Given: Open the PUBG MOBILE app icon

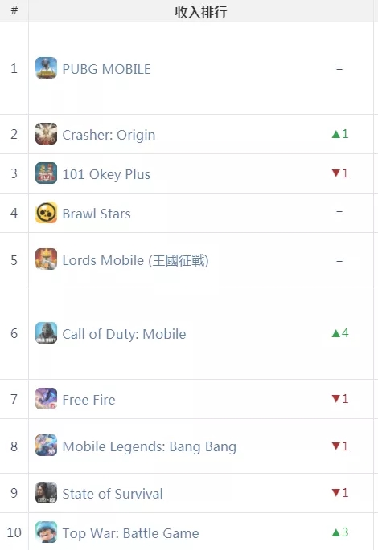Looking at the screenshot, I should click(x=46, y=67).
